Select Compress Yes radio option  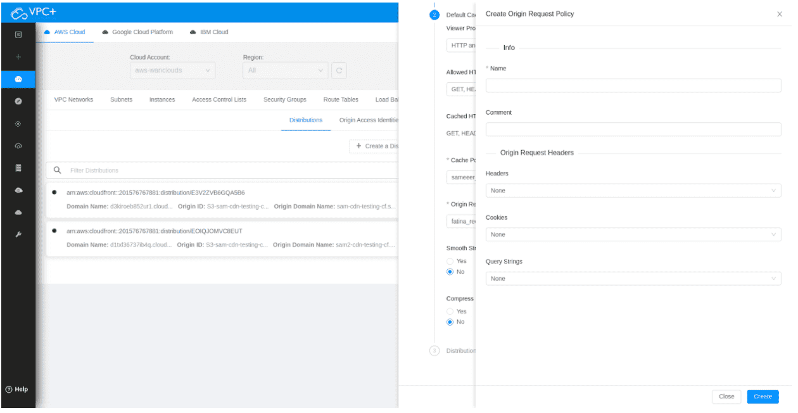(x=450, y=311)
